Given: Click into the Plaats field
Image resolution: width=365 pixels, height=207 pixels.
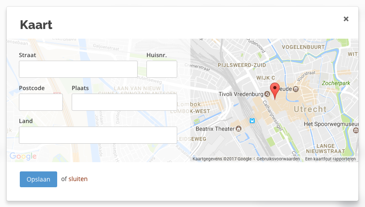Looking at the screenshot, I should point(124,102).
